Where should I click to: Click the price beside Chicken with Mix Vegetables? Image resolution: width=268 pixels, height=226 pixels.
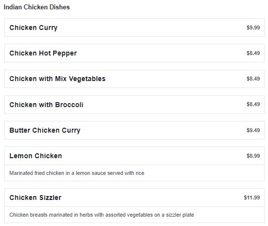(x=253, y=79)
